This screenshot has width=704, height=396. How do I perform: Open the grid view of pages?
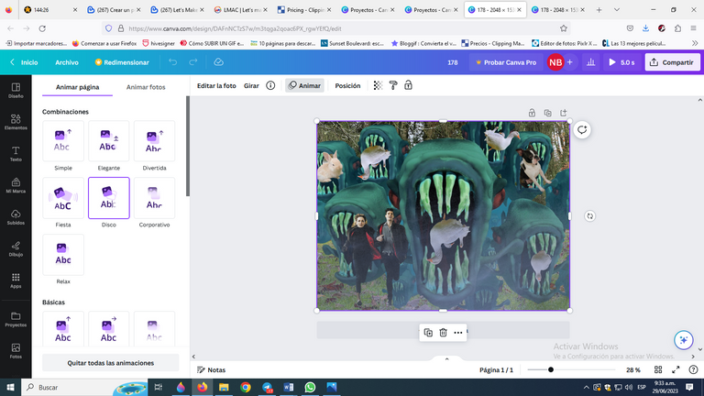[x=658, y=369]
